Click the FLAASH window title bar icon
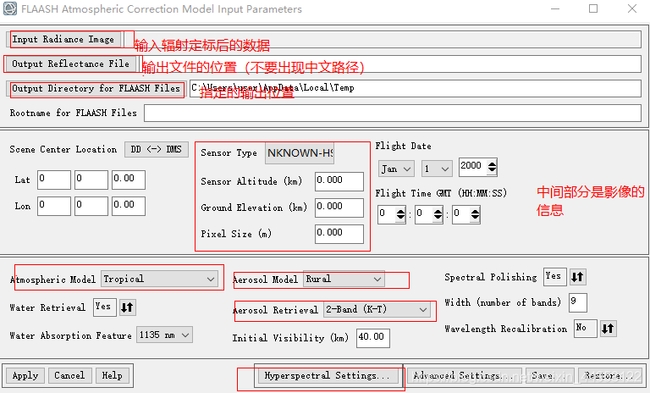 coord(10,8)
